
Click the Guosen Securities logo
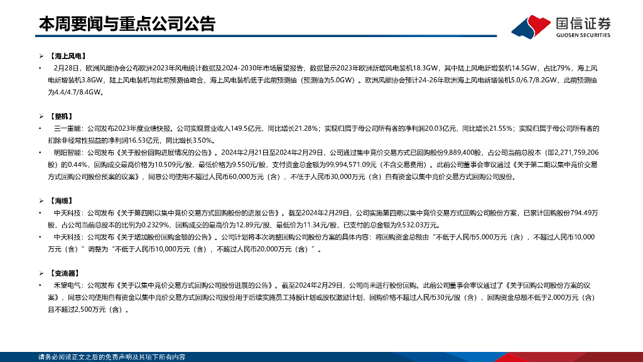561,26
